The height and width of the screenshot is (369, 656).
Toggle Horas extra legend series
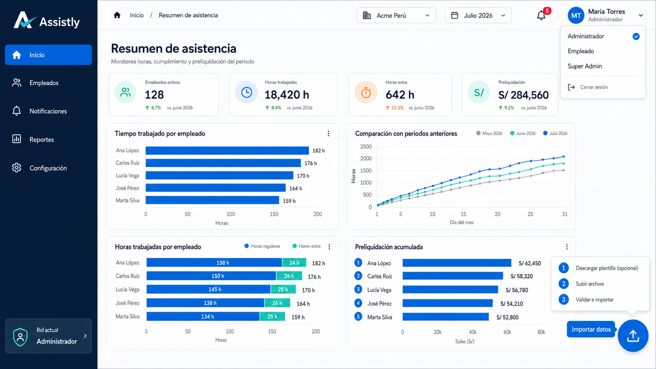coord(306,246)
